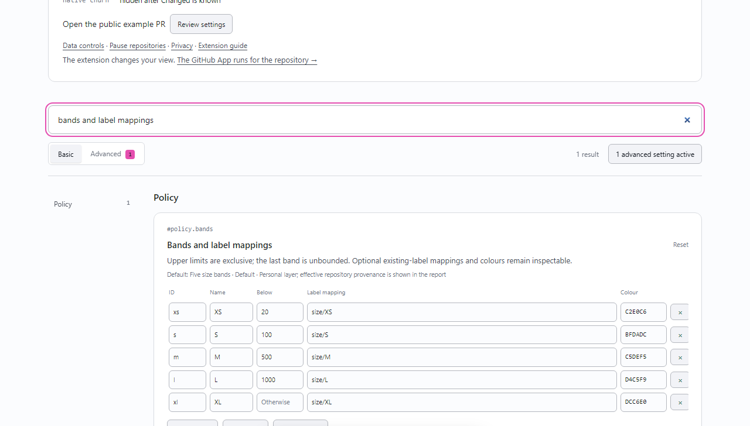Edit the colour field DCC6E0

643,402
